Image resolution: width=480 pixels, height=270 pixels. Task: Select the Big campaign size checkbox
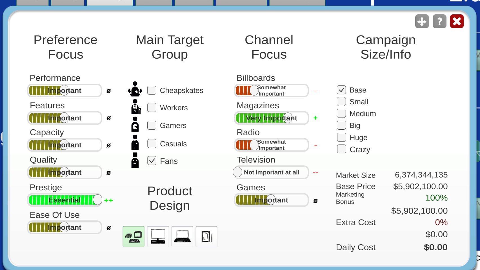(341, 125)
